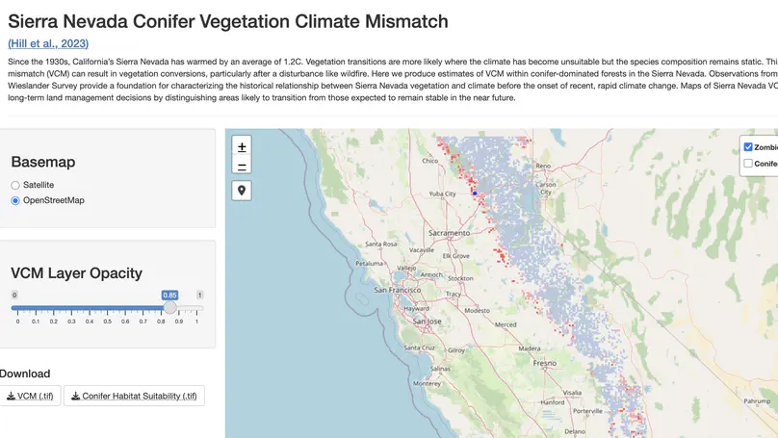Click the opacity slider handle at 0.85

coord(170,307)
